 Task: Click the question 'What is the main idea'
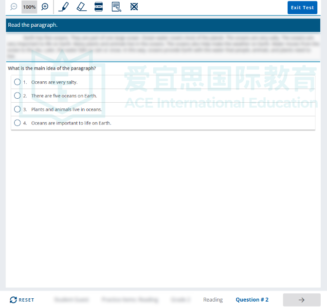coord(52,69)
